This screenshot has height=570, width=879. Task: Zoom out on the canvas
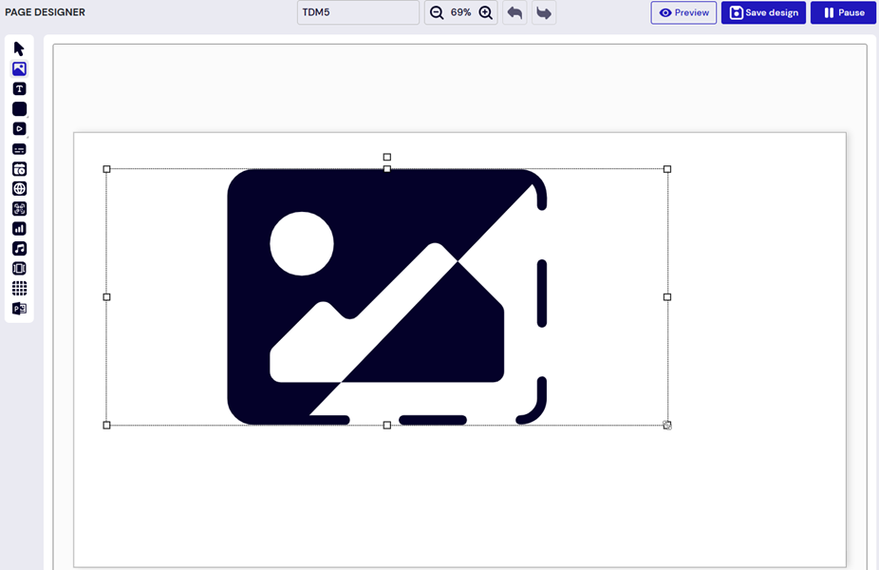tap(436, 13)
